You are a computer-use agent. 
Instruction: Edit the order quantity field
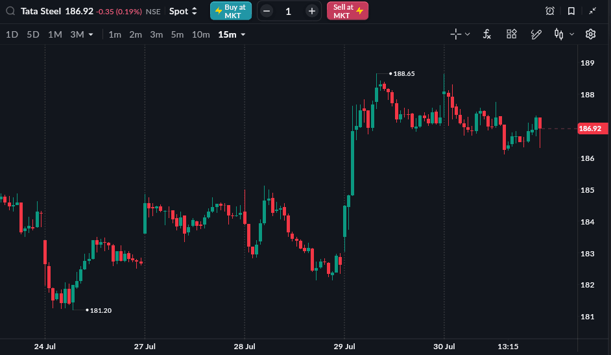289,11
